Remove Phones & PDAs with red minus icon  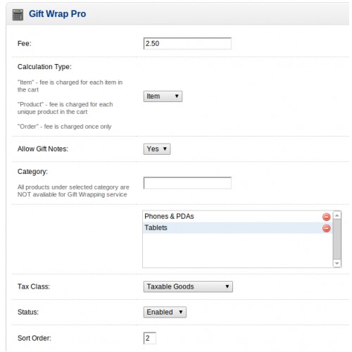pyautogui.click(x=326, y=217)
